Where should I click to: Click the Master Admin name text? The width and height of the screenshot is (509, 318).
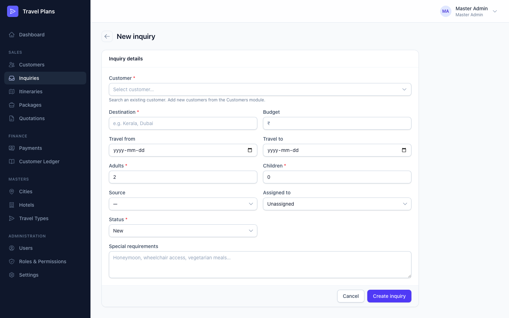click(472, 8)
